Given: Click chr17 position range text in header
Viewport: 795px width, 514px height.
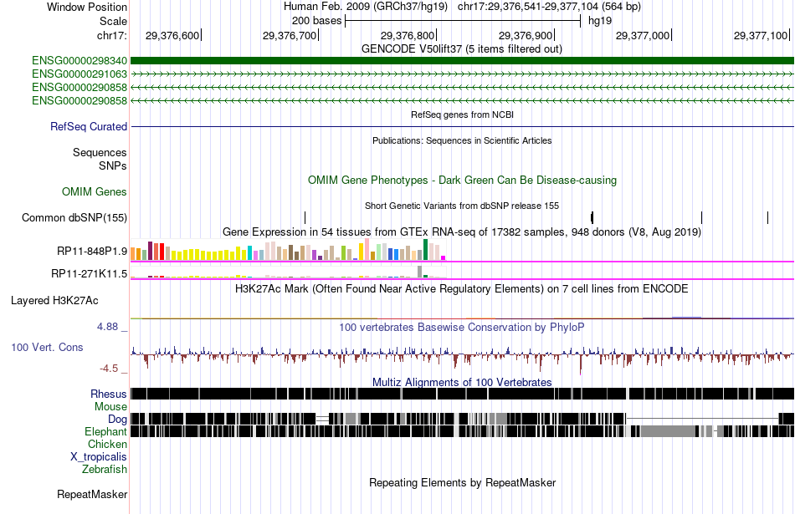Looking at the screenshot, I should [549, 7].
